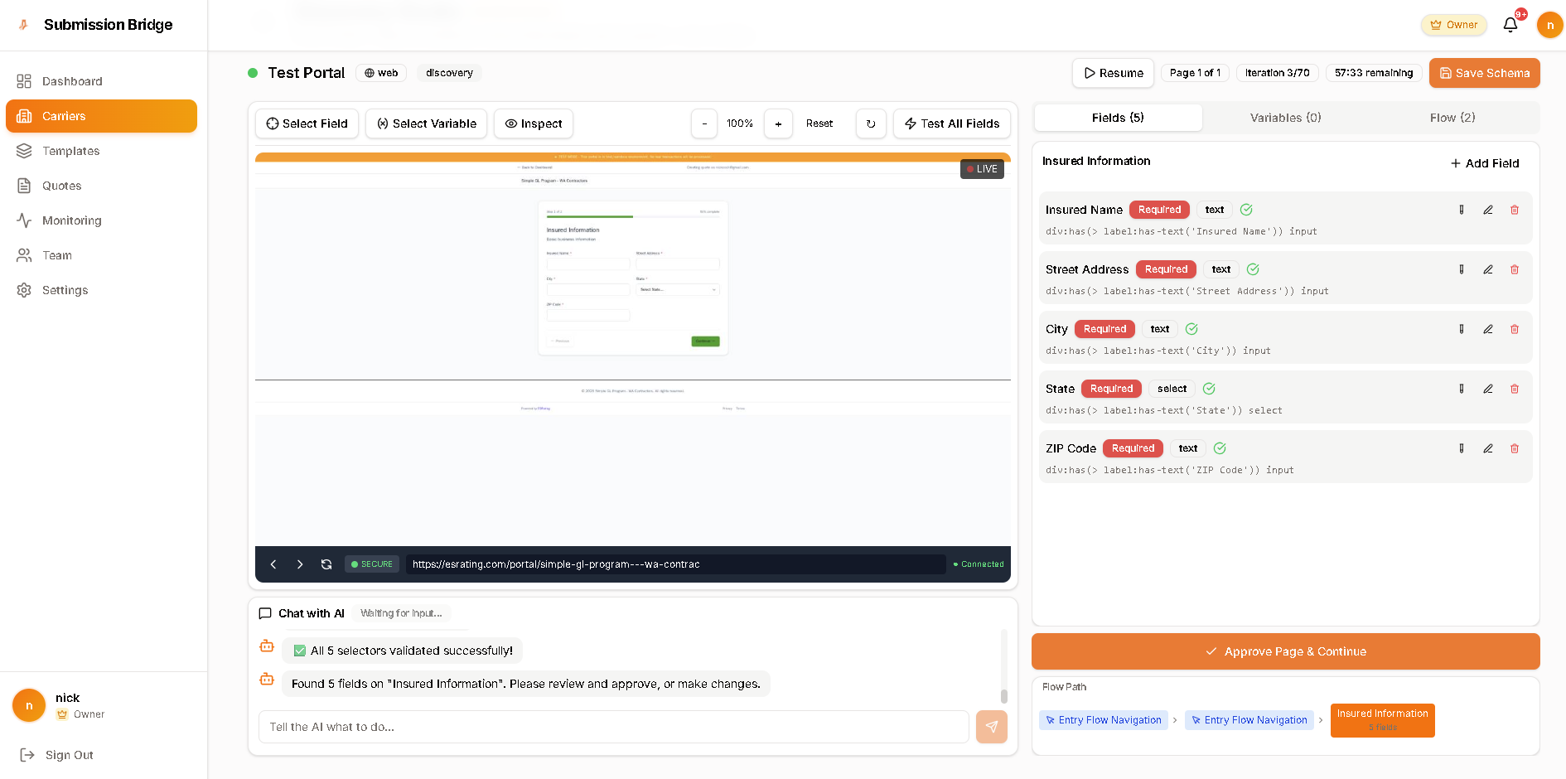Send the AI chat message
1566x779 pixels.
pyautogui.click(x=991, y=727)
